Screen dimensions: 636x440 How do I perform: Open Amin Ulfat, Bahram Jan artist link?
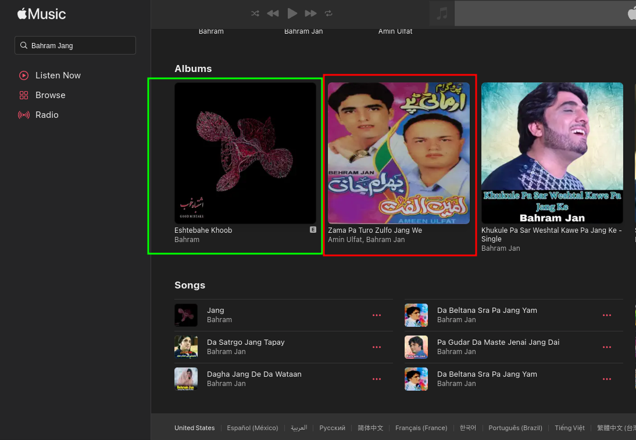coord(366,240)
